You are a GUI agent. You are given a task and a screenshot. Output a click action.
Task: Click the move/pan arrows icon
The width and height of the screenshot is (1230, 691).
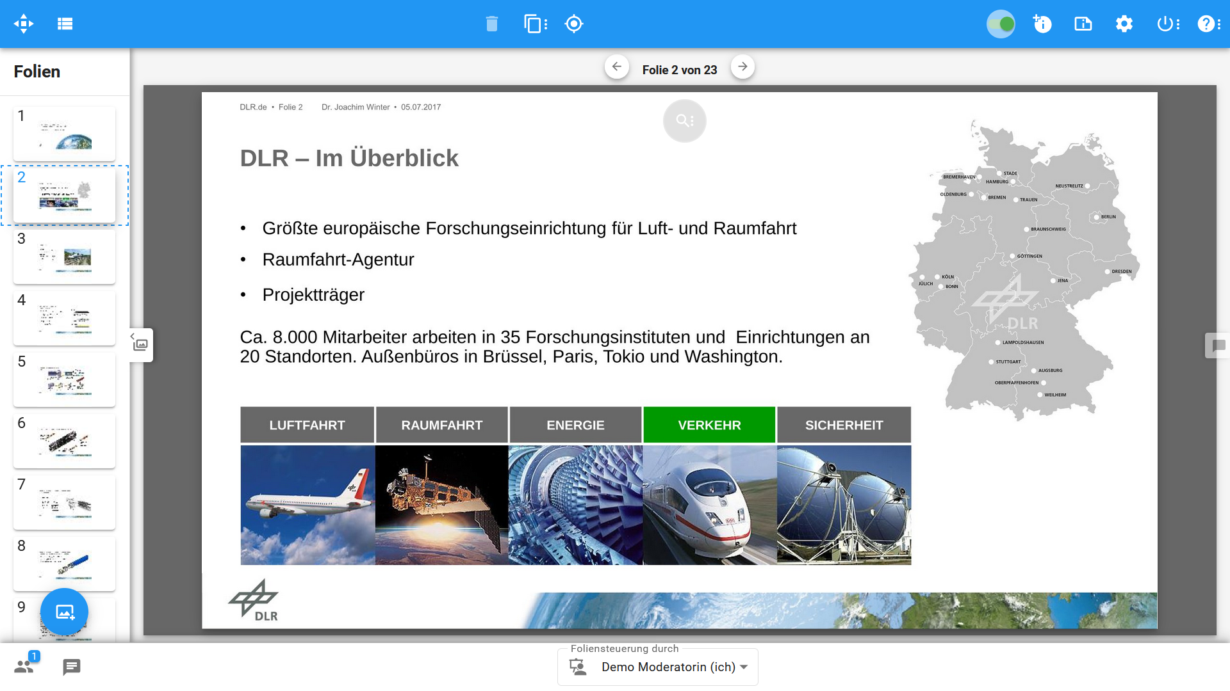24,24
